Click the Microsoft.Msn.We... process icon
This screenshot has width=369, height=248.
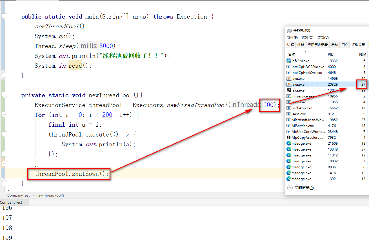[288, 120]
